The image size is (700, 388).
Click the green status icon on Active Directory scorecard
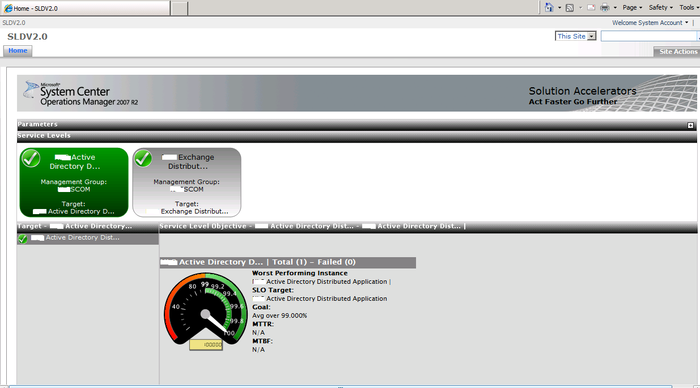tap(31, 159)
